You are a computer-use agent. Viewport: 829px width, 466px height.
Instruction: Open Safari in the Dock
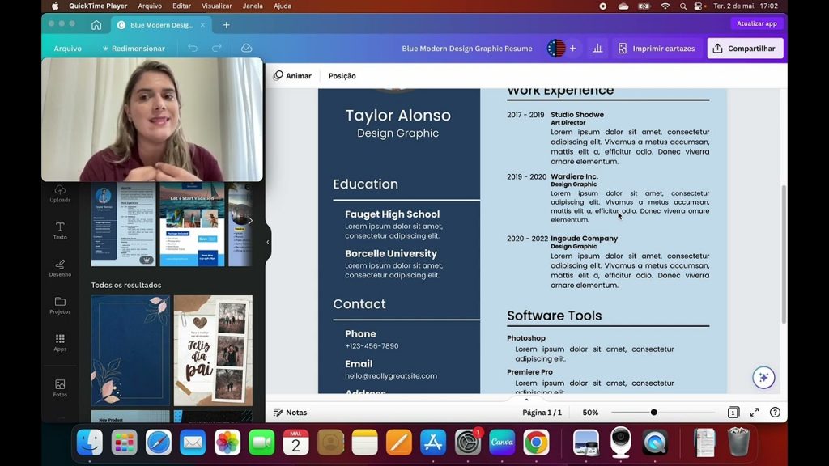[159, 443]
